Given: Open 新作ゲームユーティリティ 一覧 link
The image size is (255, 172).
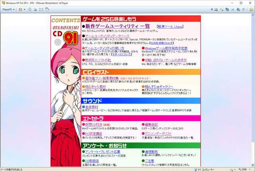Looking at the screenshot, I should 118,26.
